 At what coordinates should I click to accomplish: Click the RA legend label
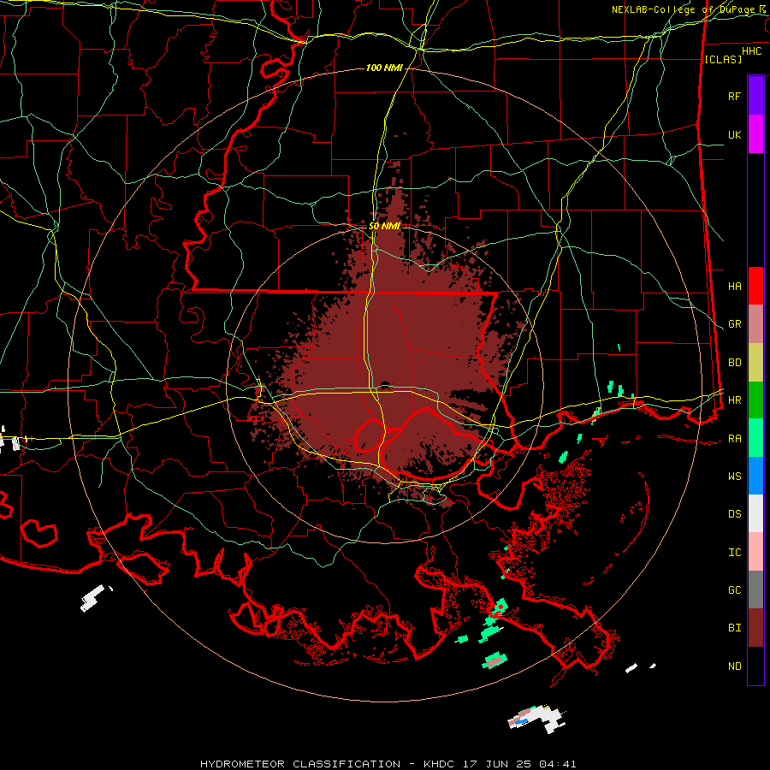point(735,439)
